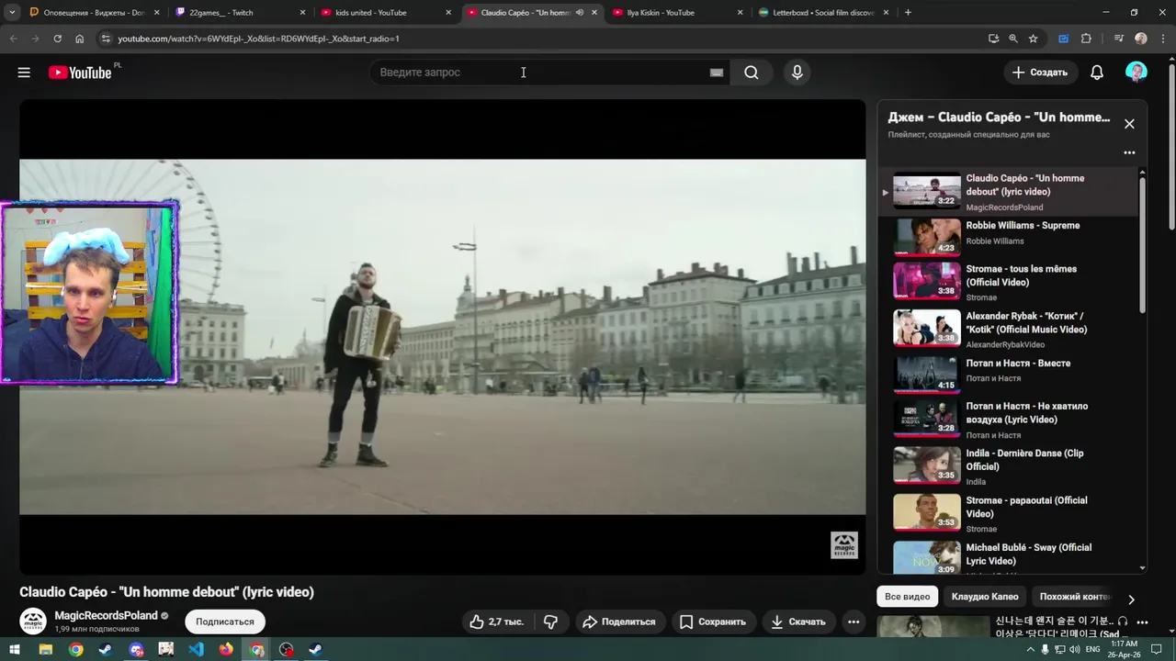Image resolution: width=1176 pixels, height=661 pixels.
Task: Dislike the Claudio Capéo video
Action: [551, 622]
